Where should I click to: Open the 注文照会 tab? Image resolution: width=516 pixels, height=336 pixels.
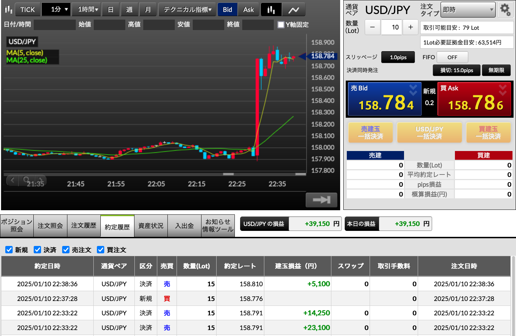point(50,226)
